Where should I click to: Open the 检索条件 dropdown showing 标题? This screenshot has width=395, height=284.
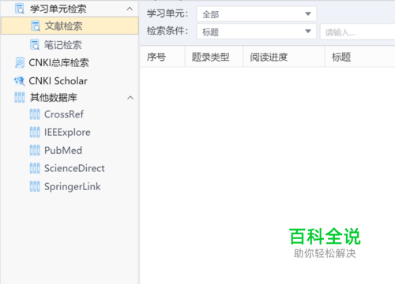pos(257,32)
